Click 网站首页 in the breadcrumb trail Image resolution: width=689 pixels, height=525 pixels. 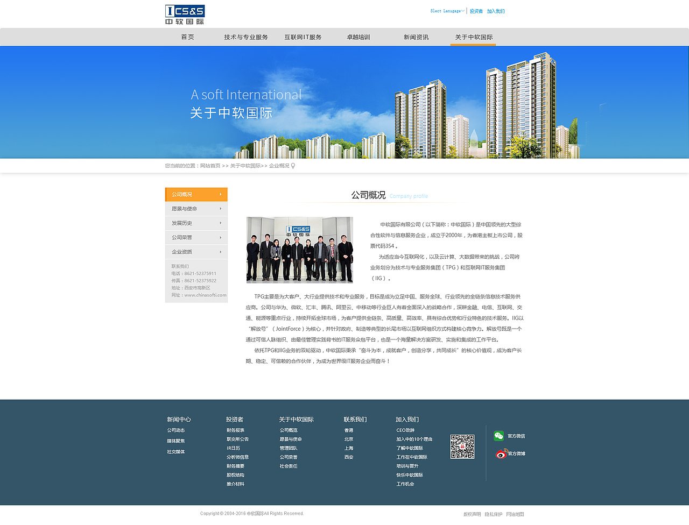point(210,166)
